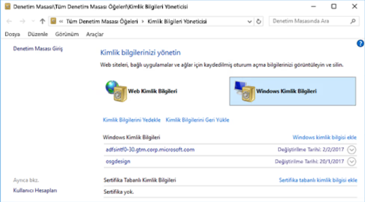The width and height of the screenshot is (365, 202).
Task: Open the Dosya menu
Action: click(x=12, y=34)
